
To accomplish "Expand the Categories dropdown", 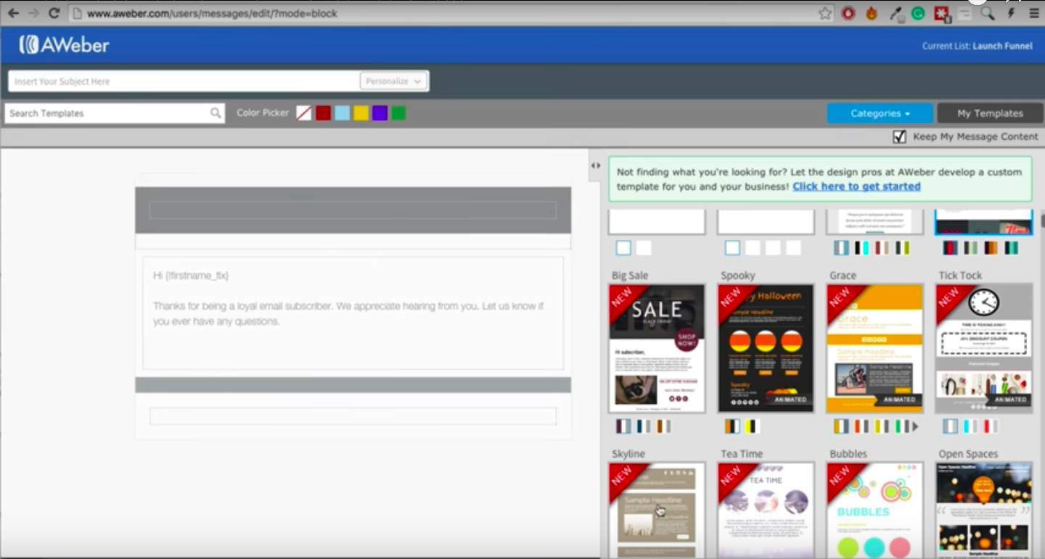I will 880,113.
